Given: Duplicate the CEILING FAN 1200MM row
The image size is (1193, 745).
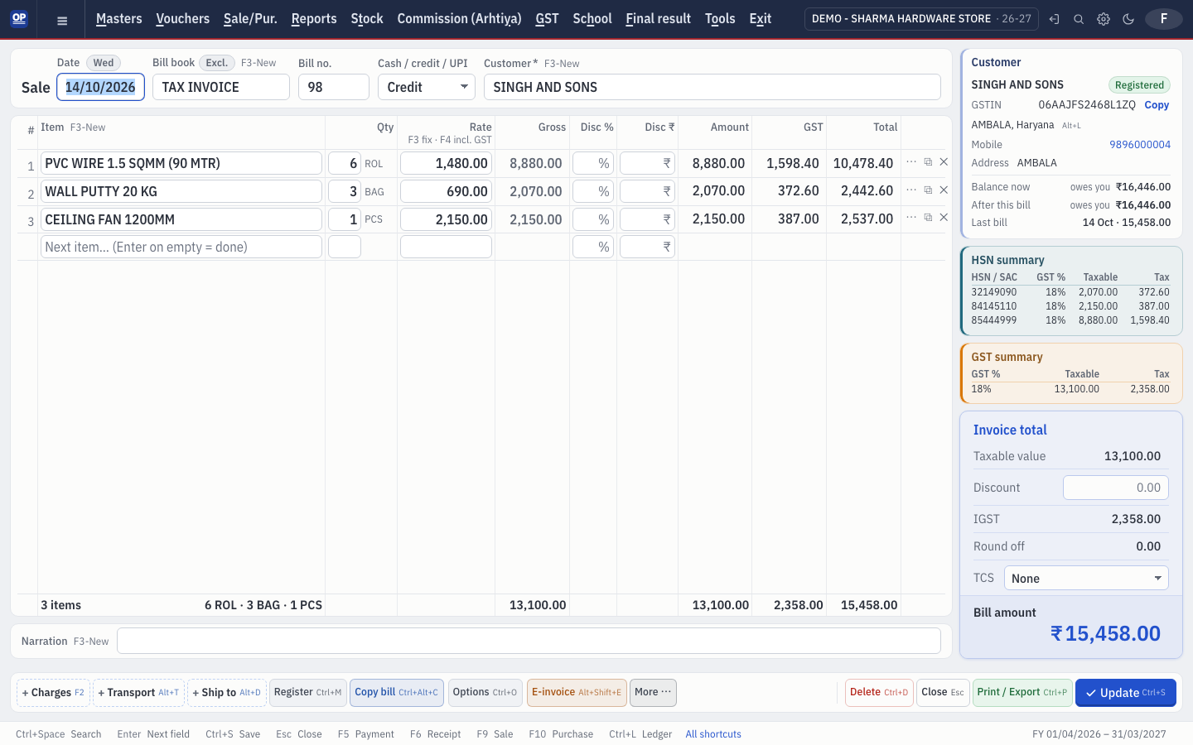Looking at the screenshot, I should [x=928, y=218].
